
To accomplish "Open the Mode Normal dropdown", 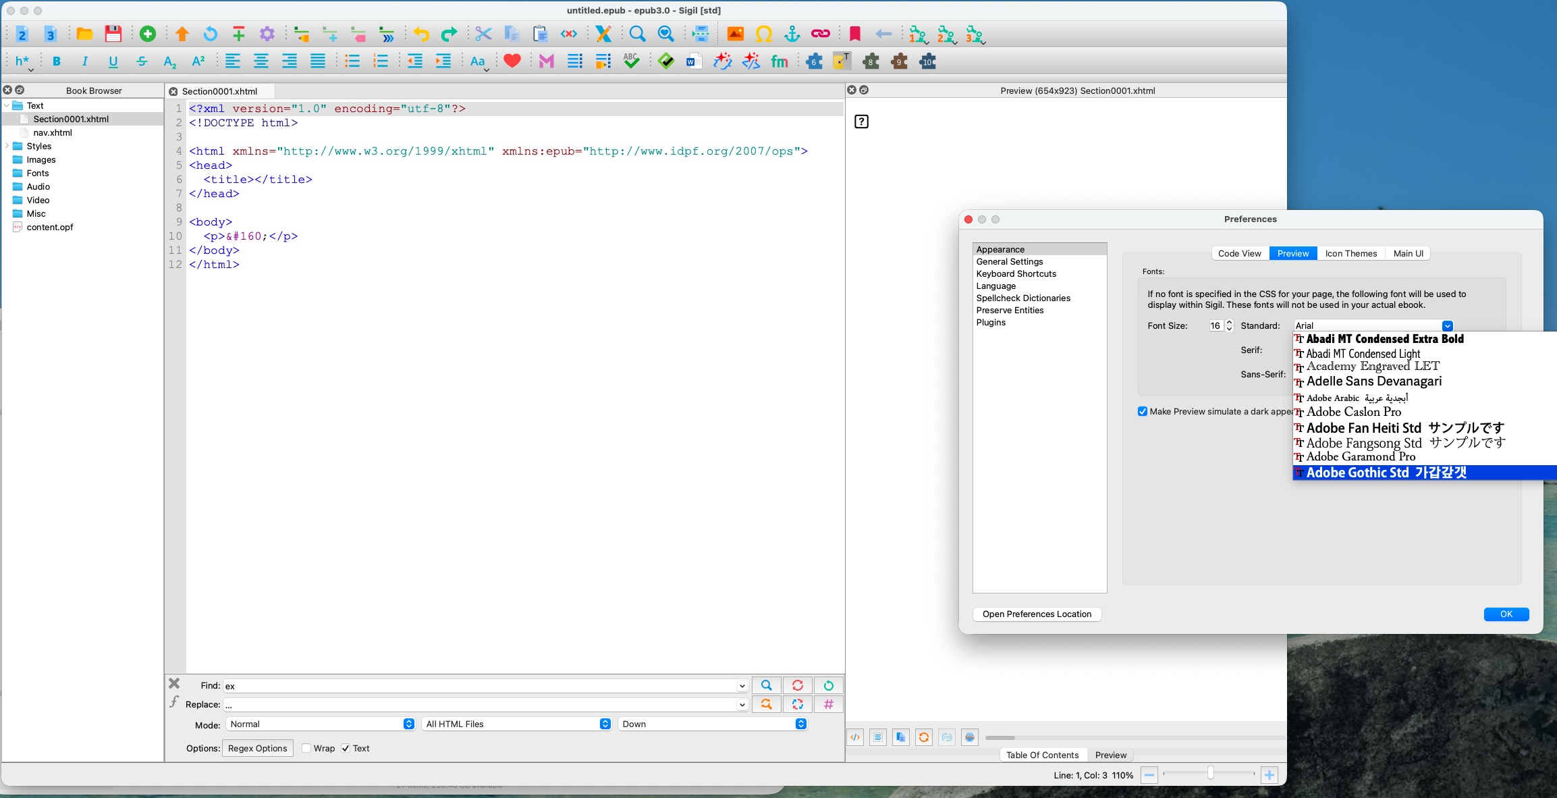I will point(321,724).
